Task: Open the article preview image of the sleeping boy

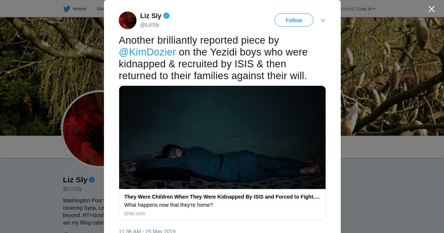Action: pos(222,138)
